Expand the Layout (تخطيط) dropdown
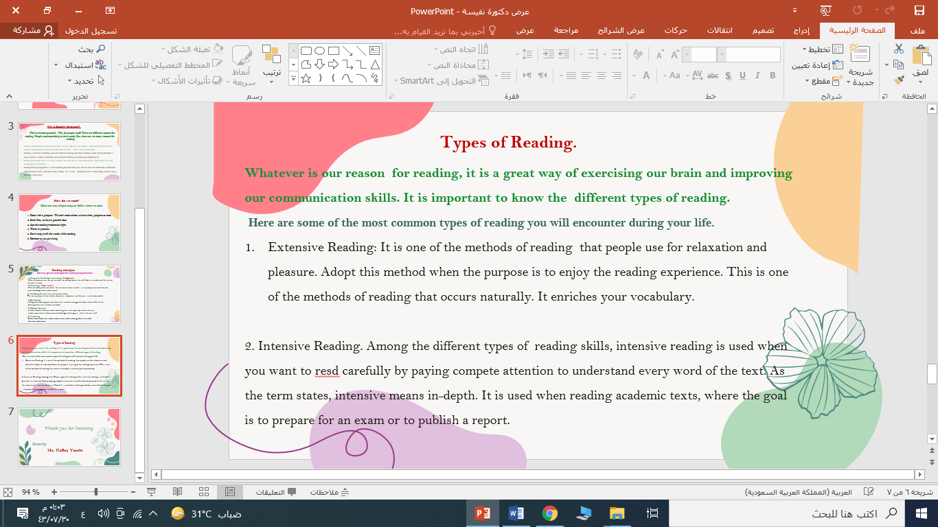938x527 pixels. click(817, 49)
